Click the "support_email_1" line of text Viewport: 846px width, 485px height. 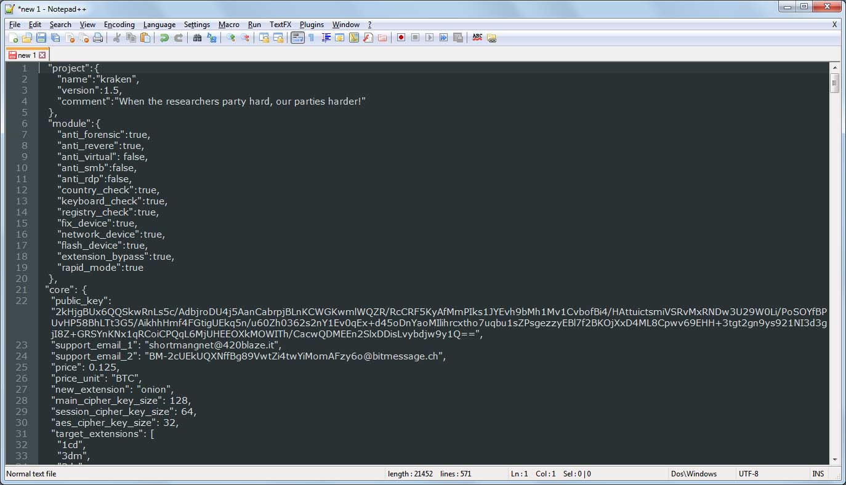(166, 345)
